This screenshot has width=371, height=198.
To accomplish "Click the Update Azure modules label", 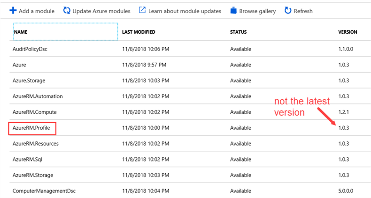I will 101,11.
